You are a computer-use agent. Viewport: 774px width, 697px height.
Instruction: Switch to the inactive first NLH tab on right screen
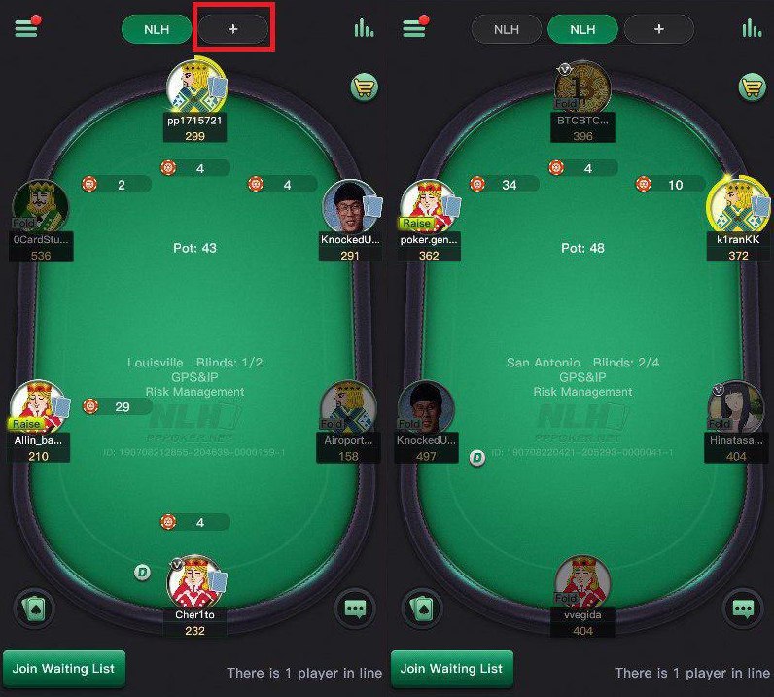point(507,29)
